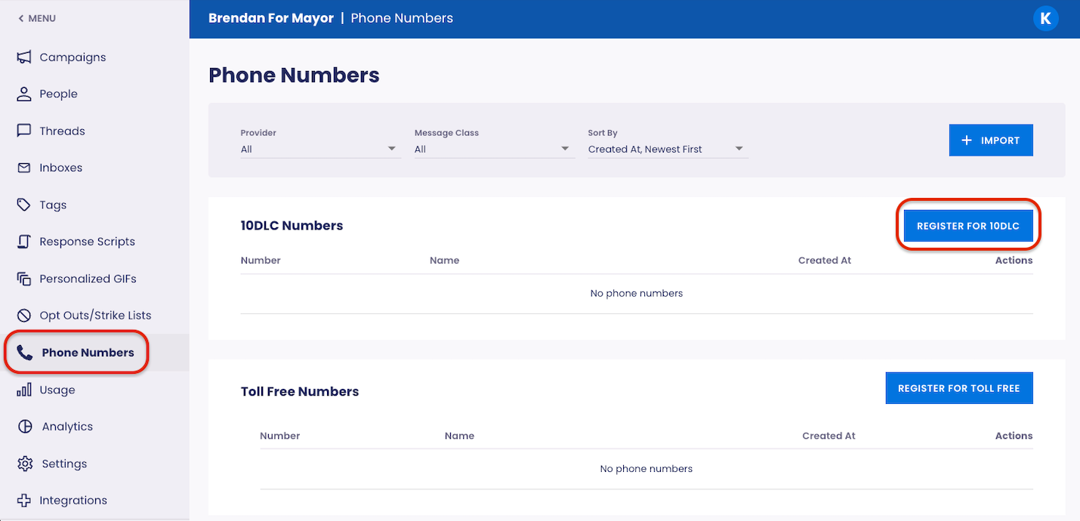Open the Usage statistics icon
The width and height of the screenshot is (1080, 521).
tap(25, 390)
